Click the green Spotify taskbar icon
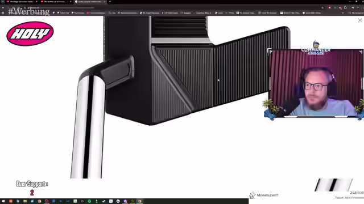This screenshot has height=204, width=364. pyautogui.click(x=89, y=201)
